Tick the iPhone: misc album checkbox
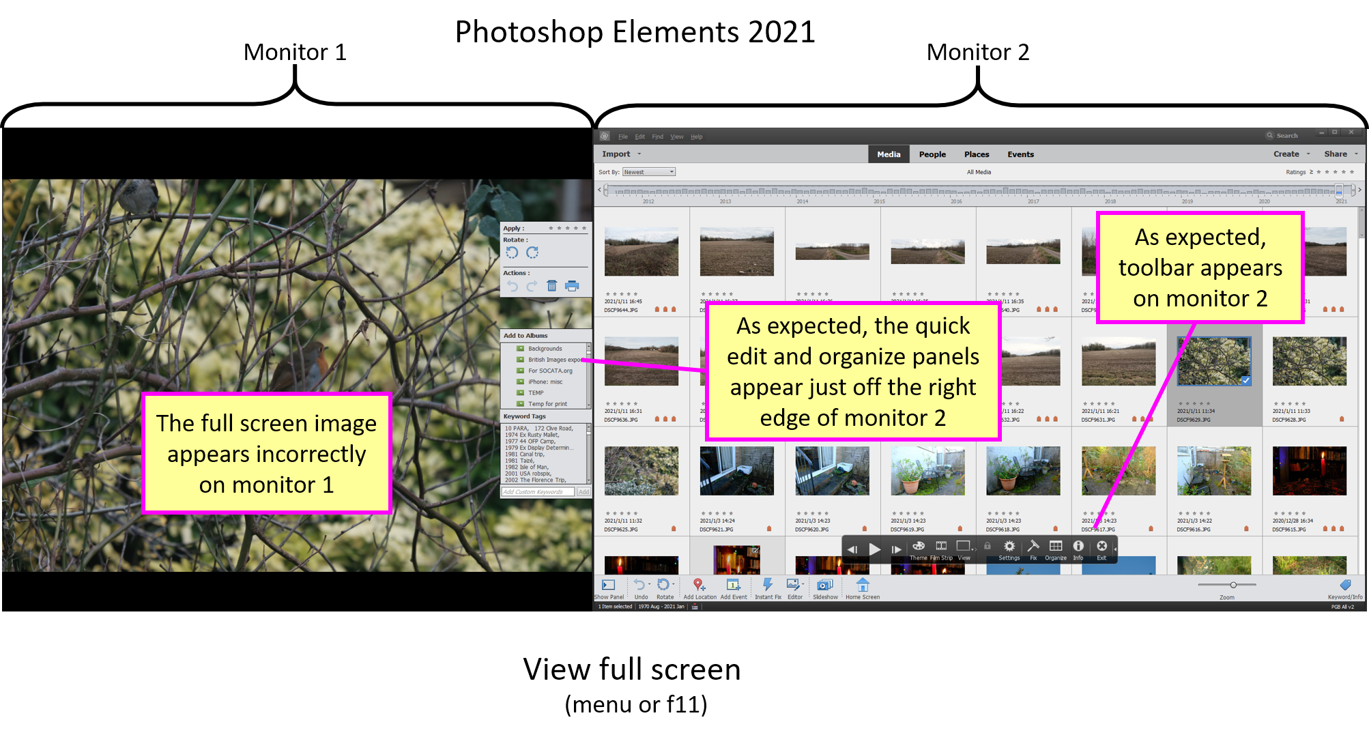The image size is (1369, 735). [520, 381]
